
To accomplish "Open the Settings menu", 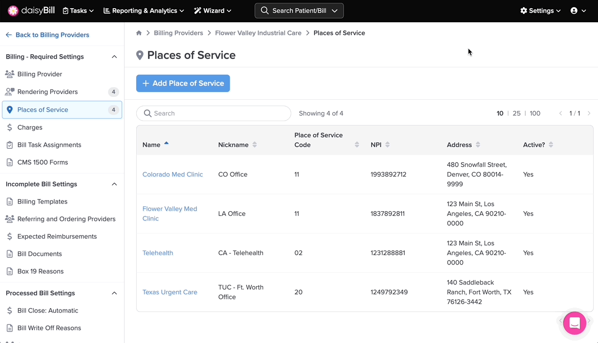I will [540, 11].
